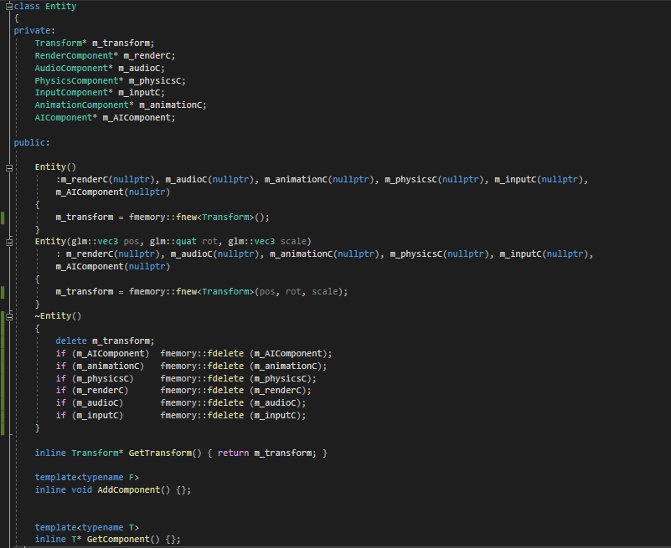671x548 pixels.
Task: Click the "template<typename T>" line
Action: (87, 527)
